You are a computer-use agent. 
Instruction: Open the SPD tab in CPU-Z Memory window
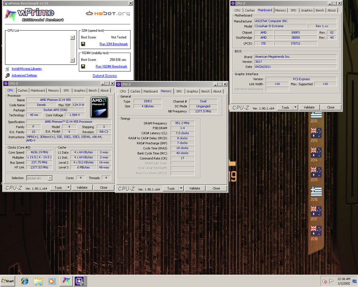point(179,91)
